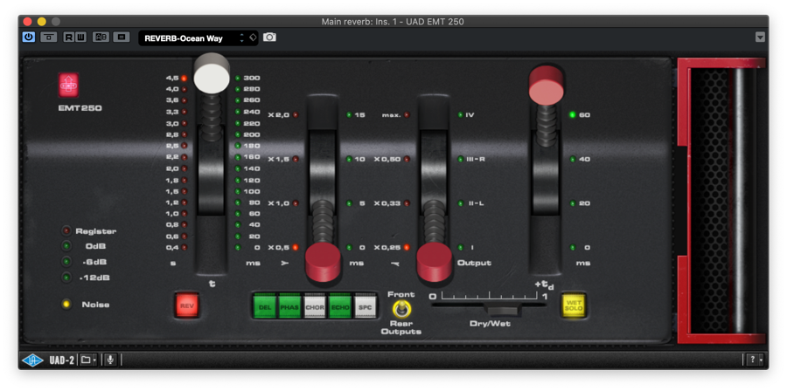This screenshot has height=391, width=787.
Task: Click the red-framed cooling grille panel
Action: pyautogui.click(x=721, y=201)
